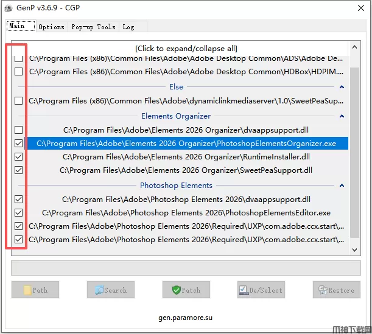The image size is (372, 334).
Task: Click the De/Select button label
Action: [265, 290]
